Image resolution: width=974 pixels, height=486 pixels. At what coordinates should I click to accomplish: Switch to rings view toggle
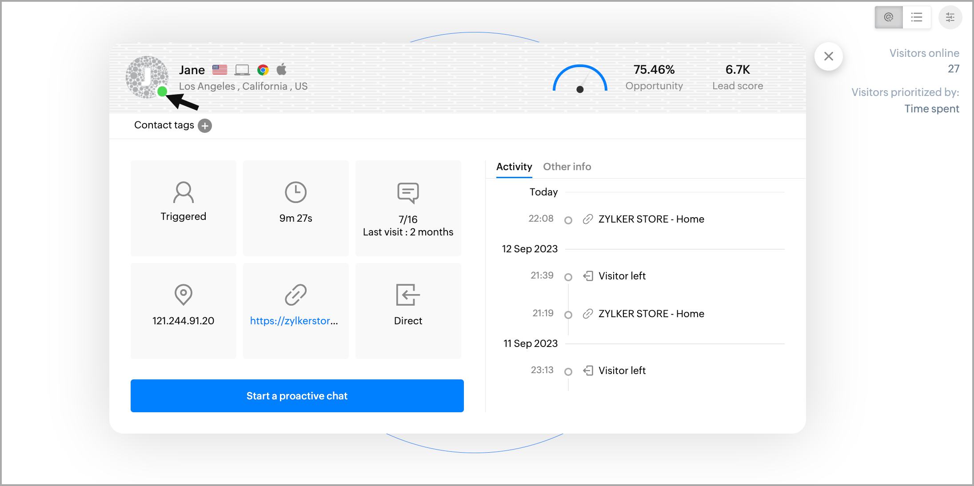click(x=888, y=17)
